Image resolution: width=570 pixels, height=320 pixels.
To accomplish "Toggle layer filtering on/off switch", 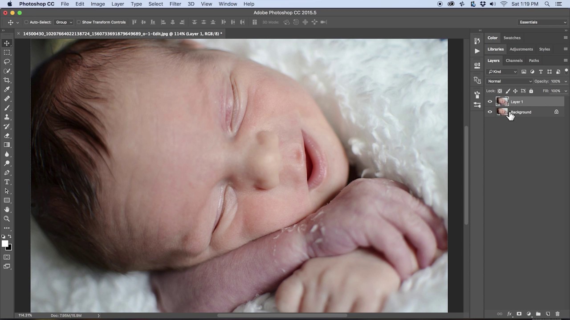I will point(566,71).
